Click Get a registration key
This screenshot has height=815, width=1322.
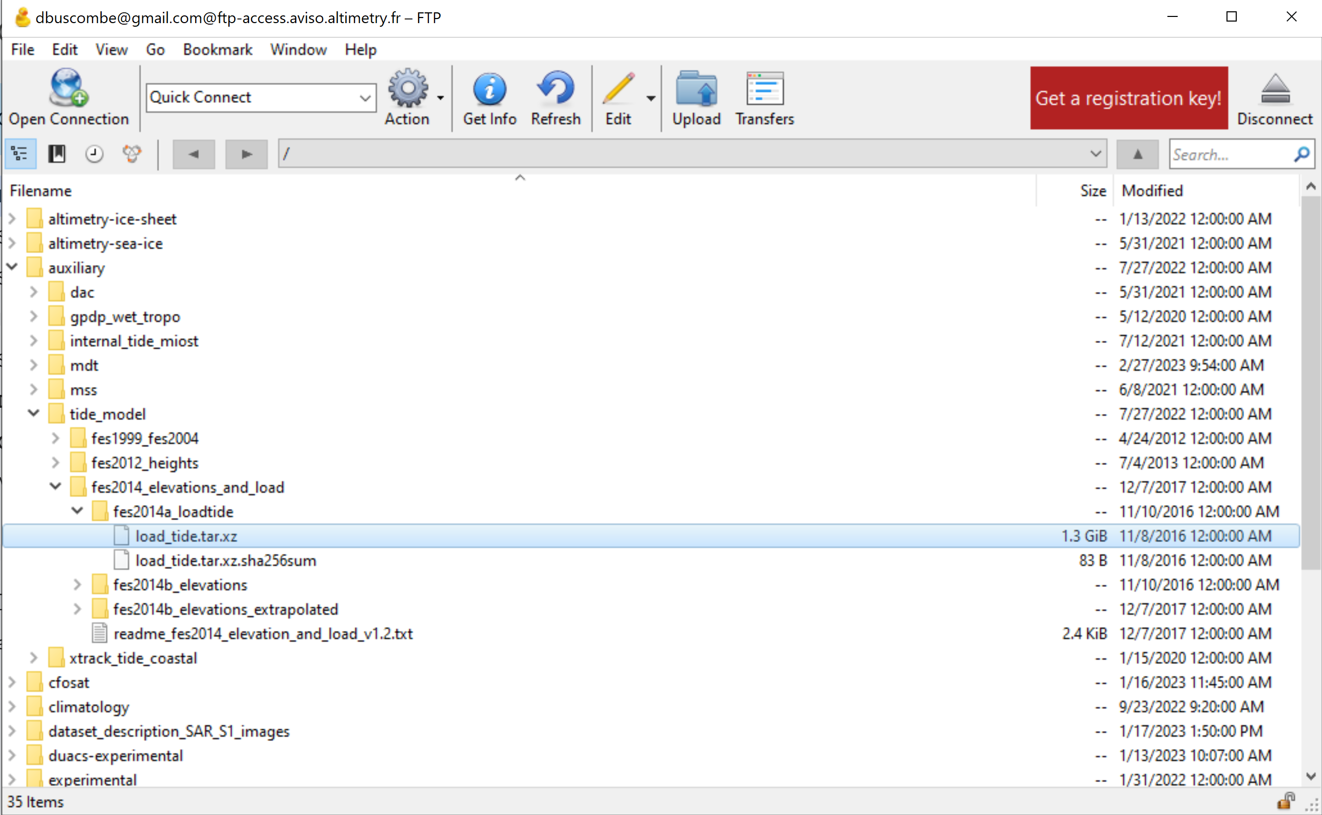pyautogui.click(x=1128, y=98)
